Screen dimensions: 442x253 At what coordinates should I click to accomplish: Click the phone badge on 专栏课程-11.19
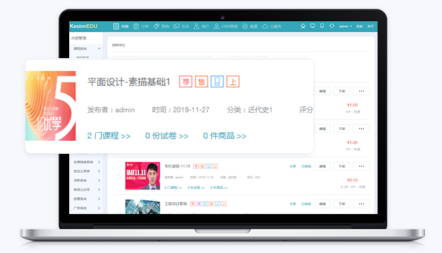pos(208,166)
